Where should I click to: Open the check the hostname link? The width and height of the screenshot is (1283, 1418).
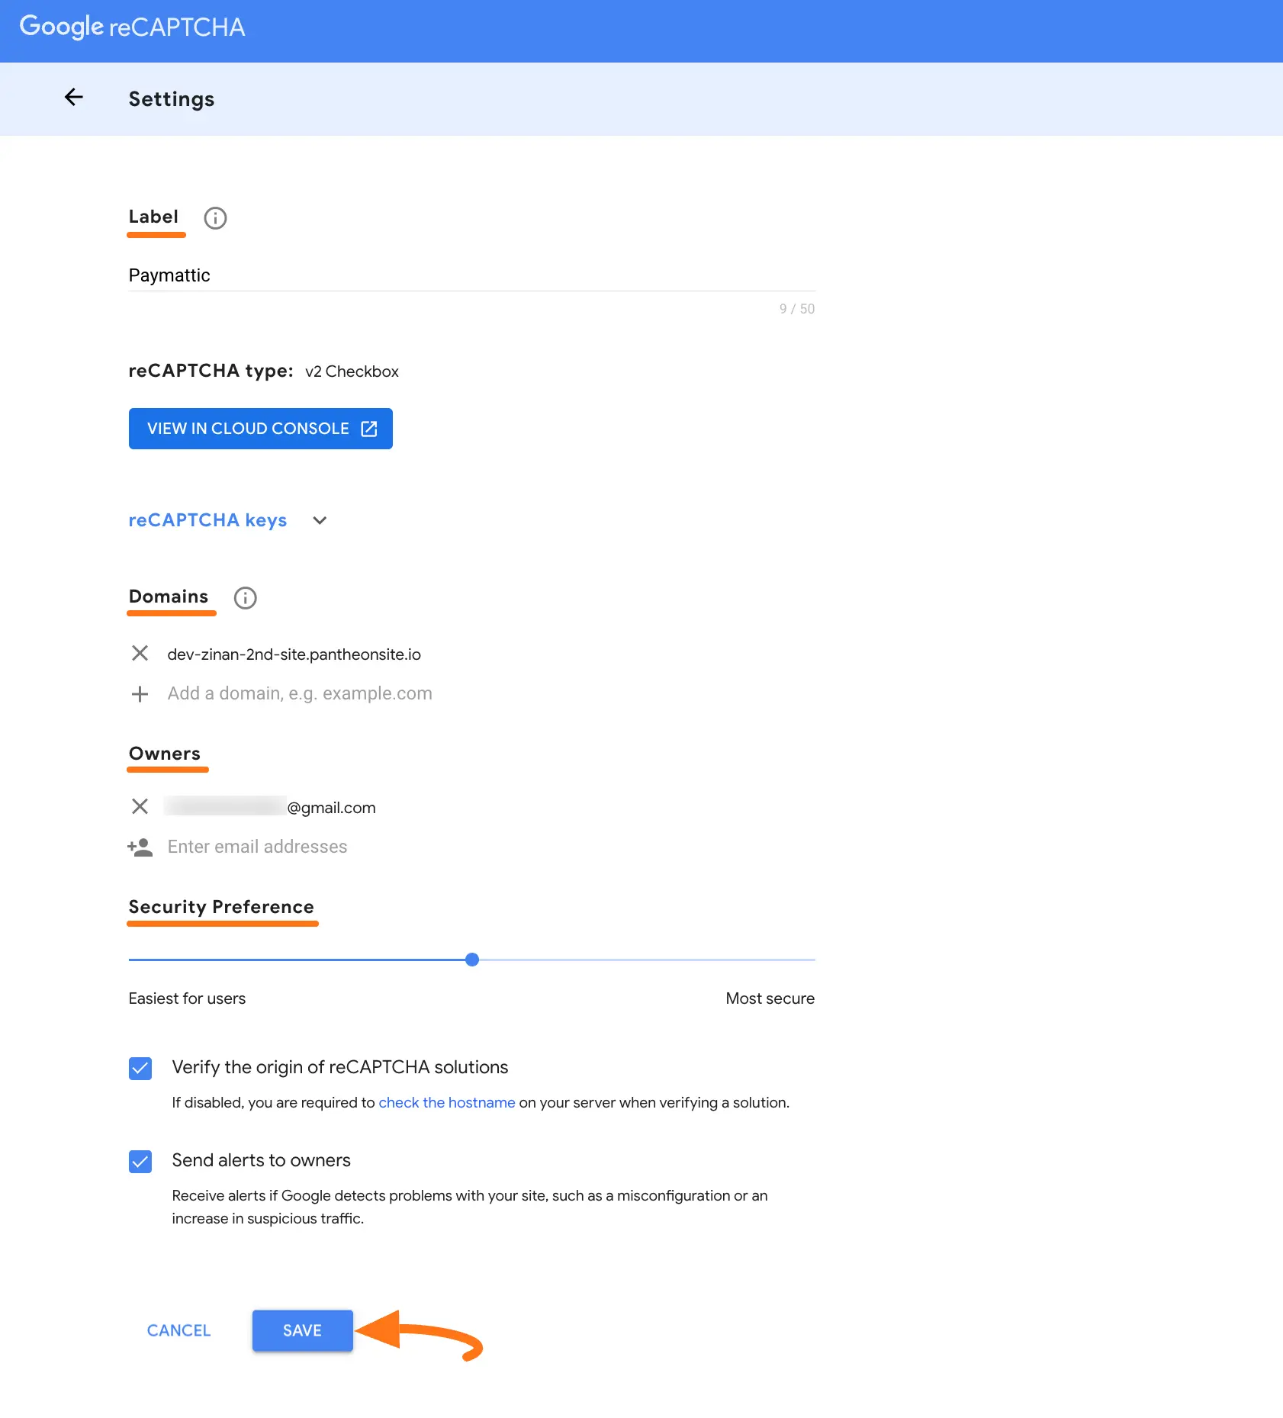tap(446, 1102)
